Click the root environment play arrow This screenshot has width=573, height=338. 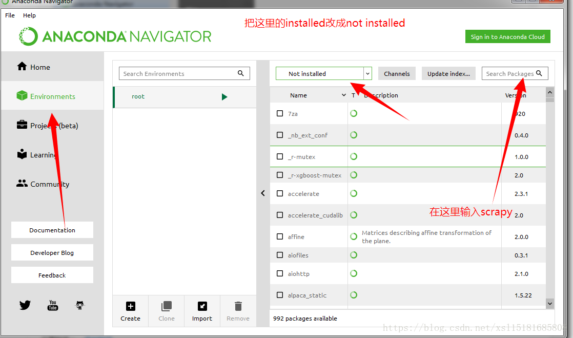224,97
